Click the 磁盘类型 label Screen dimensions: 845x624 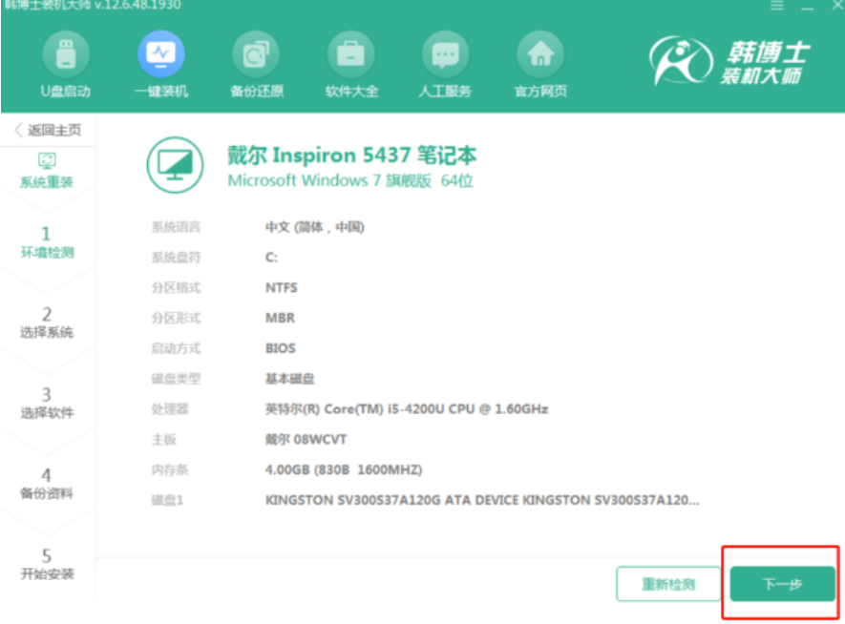[x=176, y=379]
